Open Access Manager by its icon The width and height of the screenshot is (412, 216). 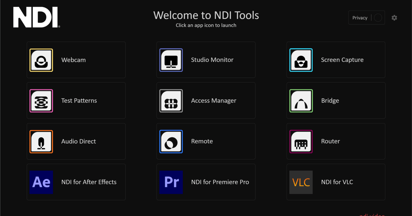click(171, 101)
